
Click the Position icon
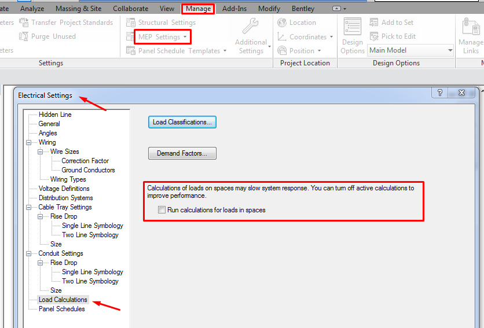282,50
